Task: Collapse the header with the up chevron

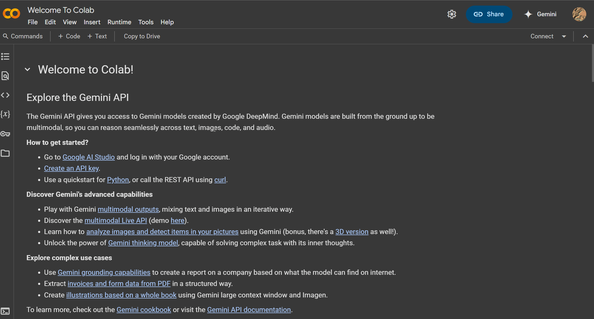Action: [585, 36]
